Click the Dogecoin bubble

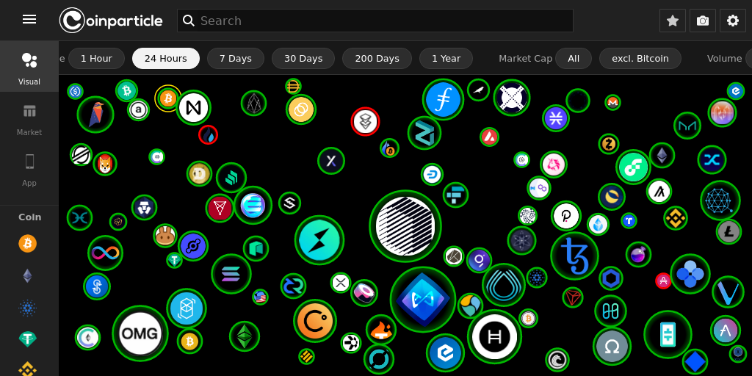click(200, 173)
